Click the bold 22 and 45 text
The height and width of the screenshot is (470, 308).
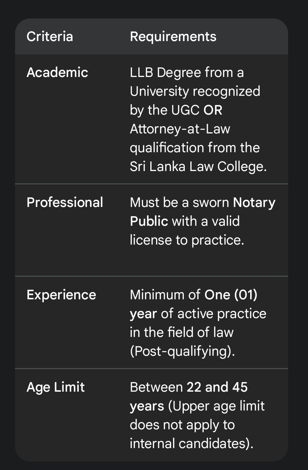coord(217,387)
